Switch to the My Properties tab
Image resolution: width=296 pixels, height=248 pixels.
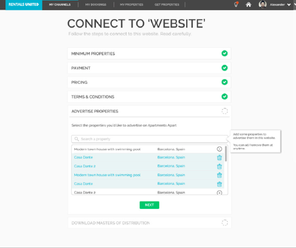pos(131,4)
